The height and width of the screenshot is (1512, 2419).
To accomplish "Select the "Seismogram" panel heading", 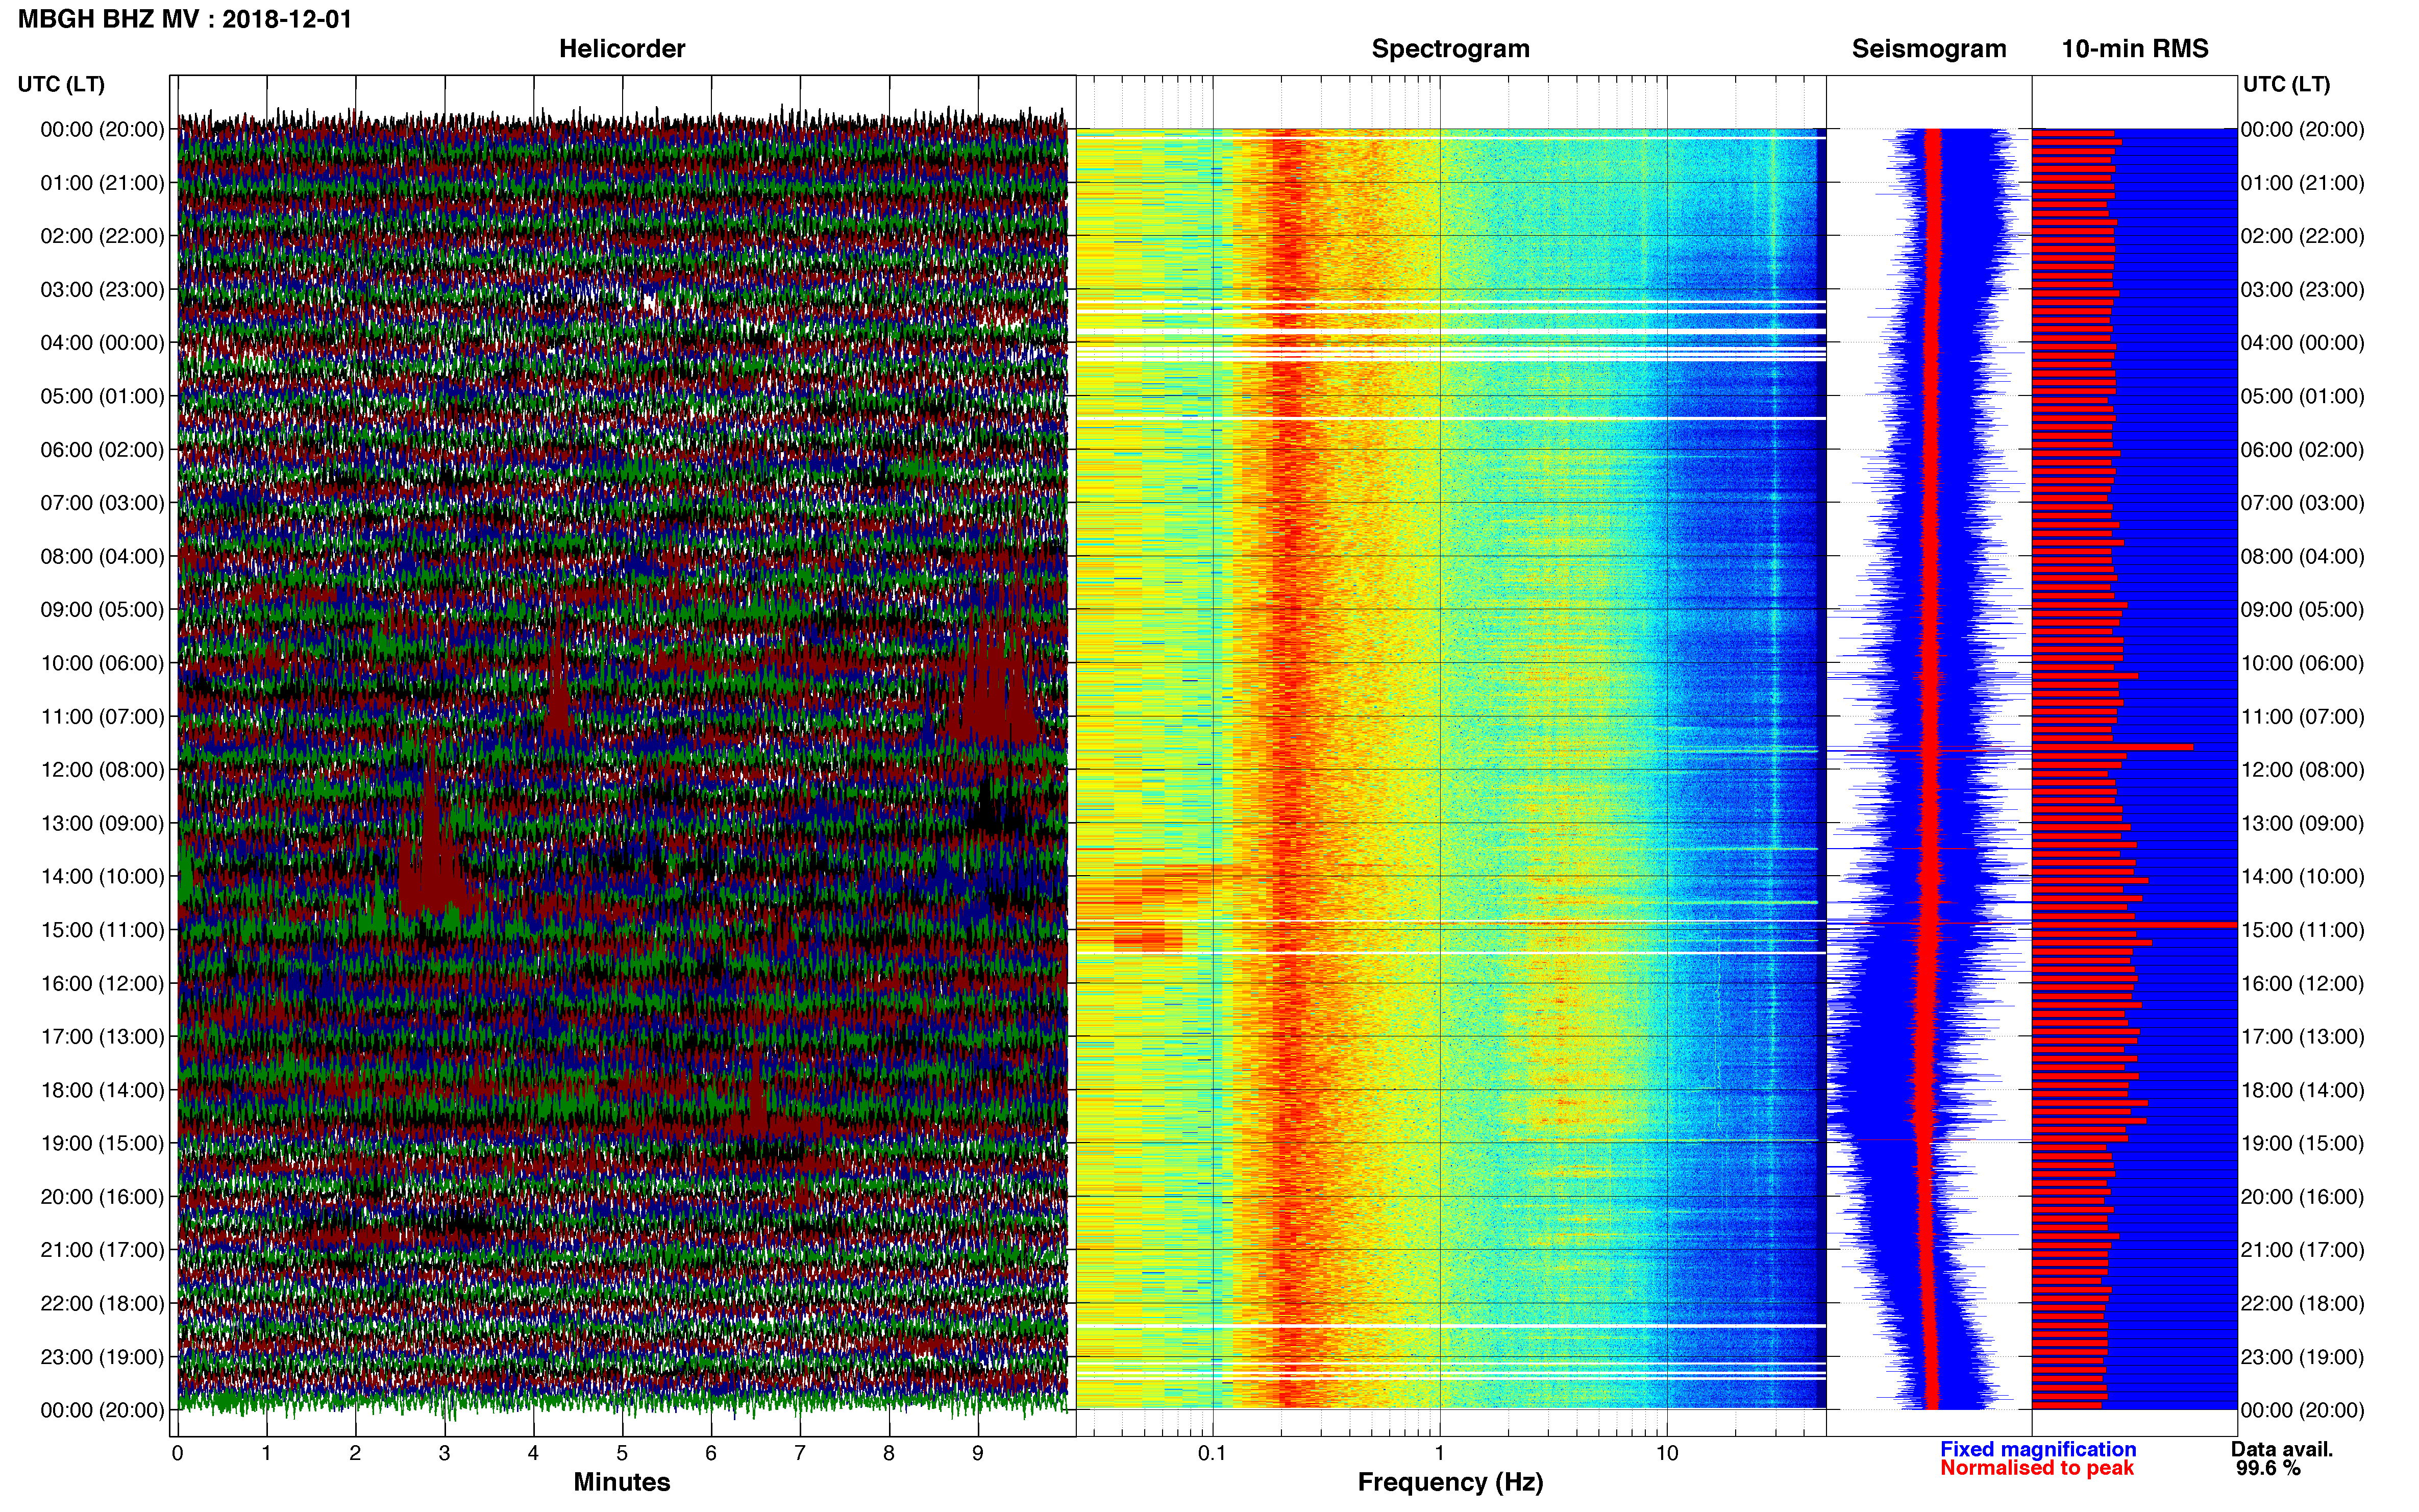I will [1929, 49].
